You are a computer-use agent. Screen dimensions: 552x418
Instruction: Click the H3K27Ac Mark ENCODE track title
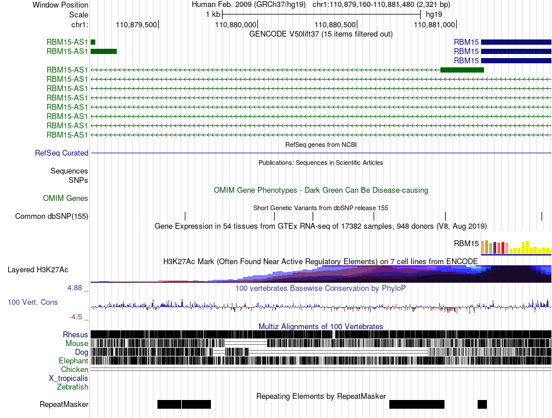point(321,261)
